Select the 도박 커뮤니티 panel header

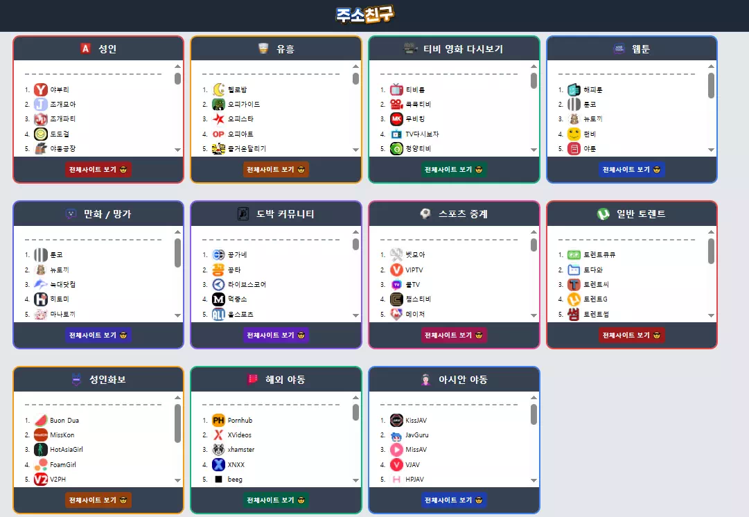click(276, 214)
